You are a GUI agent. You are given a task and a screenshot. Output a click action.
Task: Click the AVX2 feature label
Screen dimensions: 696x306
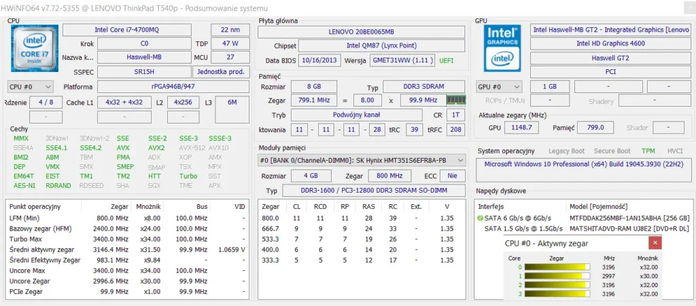pyautogui.click(x=156, y=148)
